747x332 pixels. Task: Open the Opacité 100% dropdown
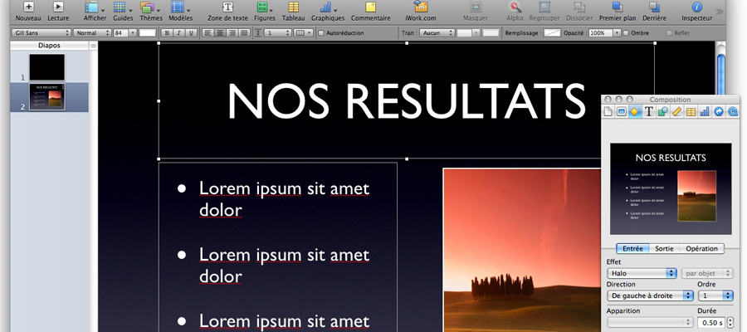pos(617,33)
